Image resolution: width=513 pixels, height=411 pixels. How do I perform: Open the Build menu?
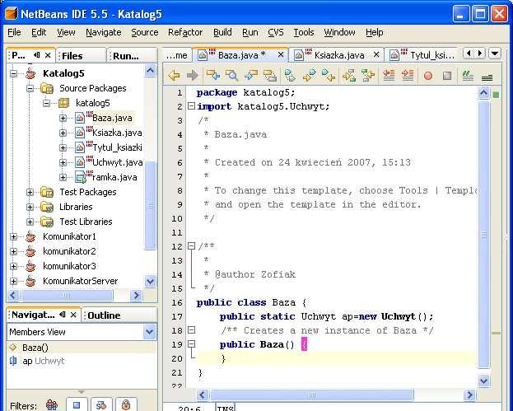pos(222,32)
